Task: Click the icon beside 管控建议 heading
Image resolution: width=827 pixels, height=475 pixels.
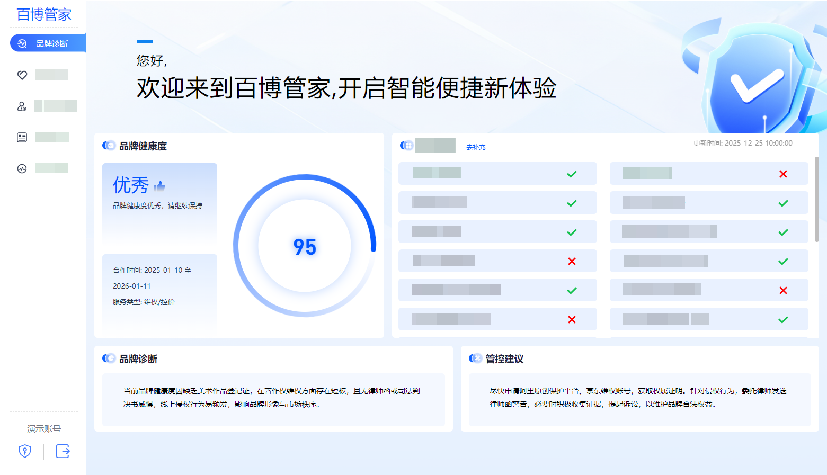Action: pyautogui.click(x=475, y=359)
